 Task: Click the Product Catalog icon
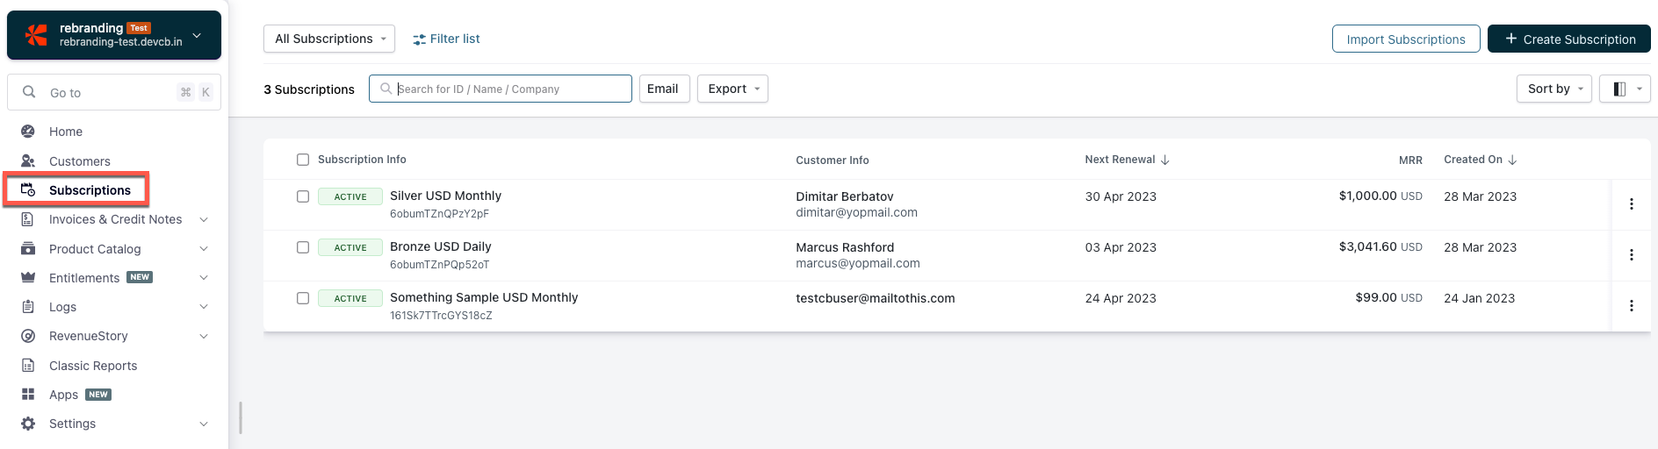pyautogui.click(x=28, y=249)
